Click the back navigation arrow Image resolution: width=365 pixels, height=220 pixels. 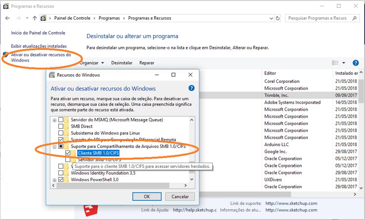[x=7, y=18]
